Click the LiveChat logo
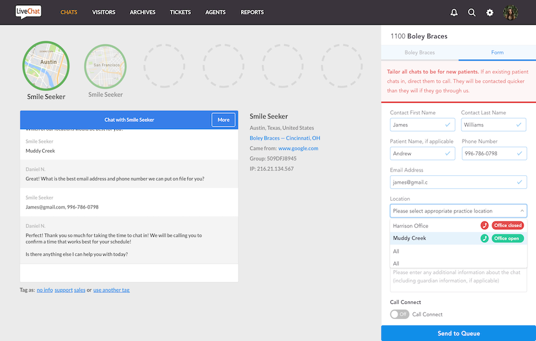 click(29, 12)
